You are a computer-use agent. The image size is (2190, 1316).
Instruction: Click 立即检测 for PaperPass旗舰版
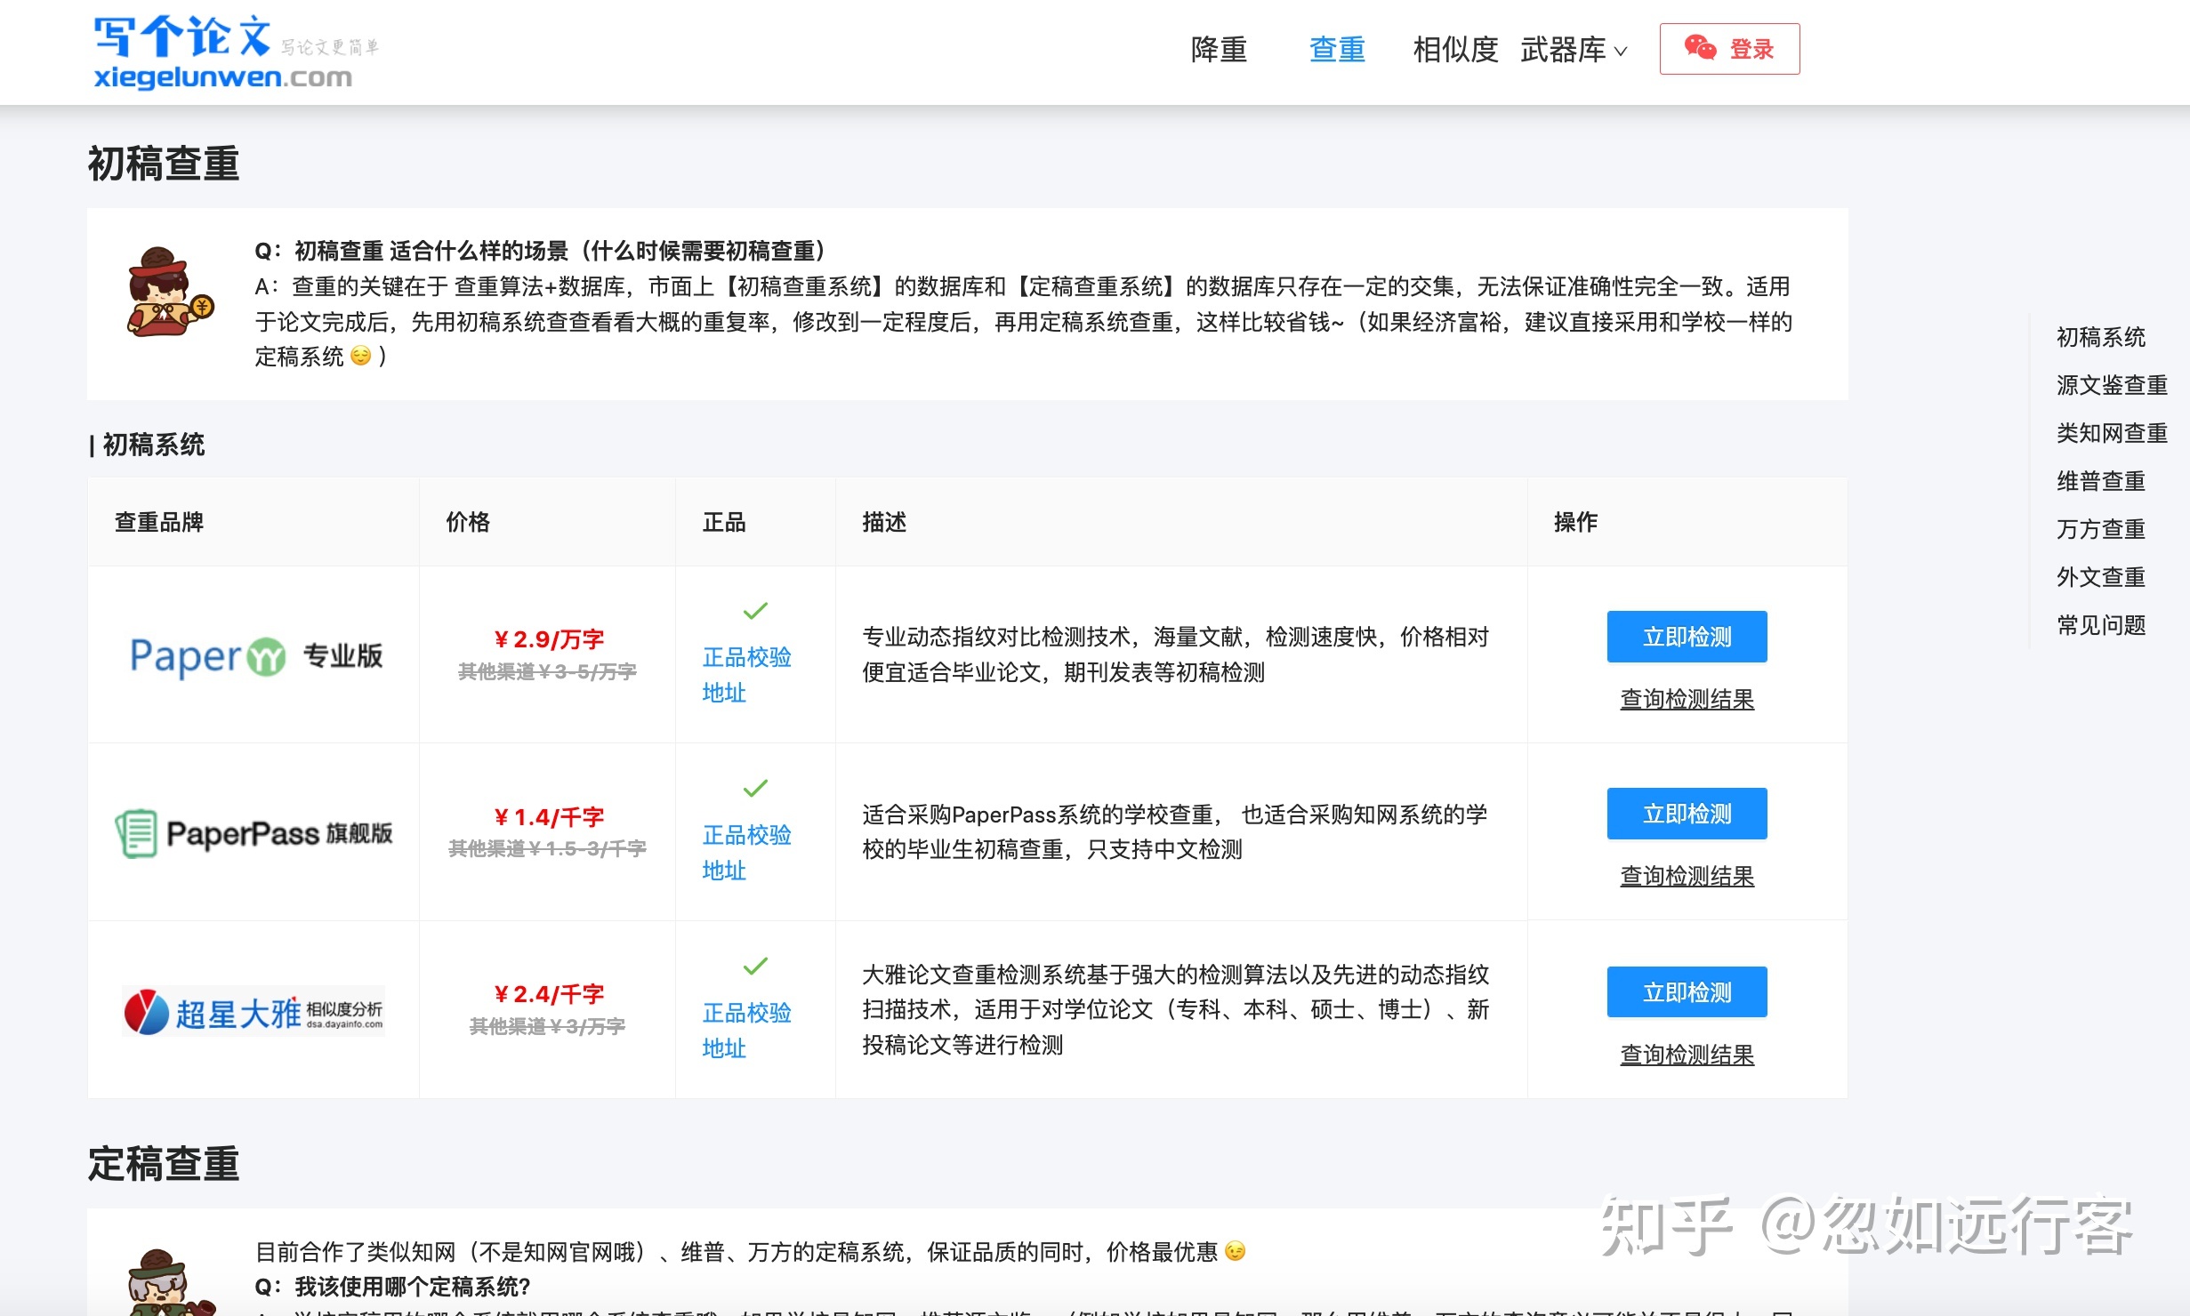point(1687,814)
